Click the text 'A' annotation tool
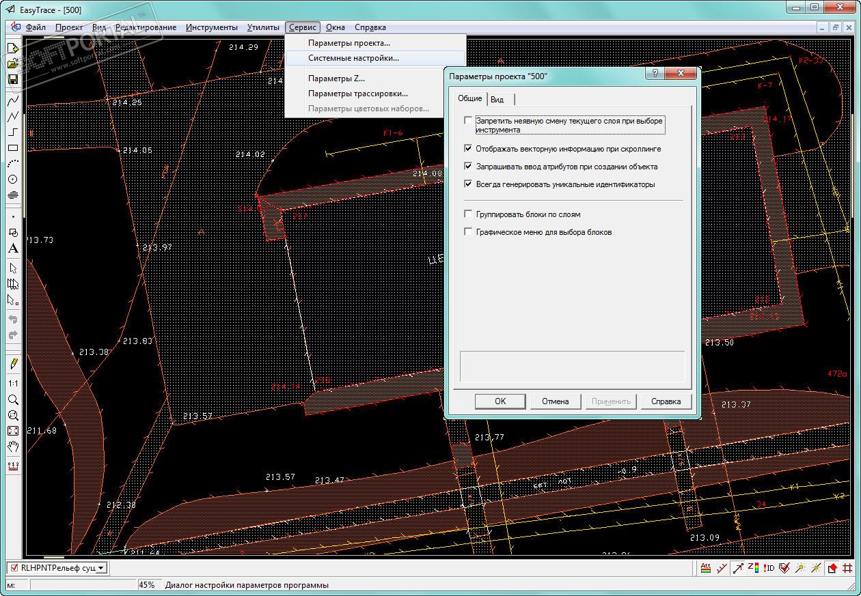 click(x=13, y=249)
